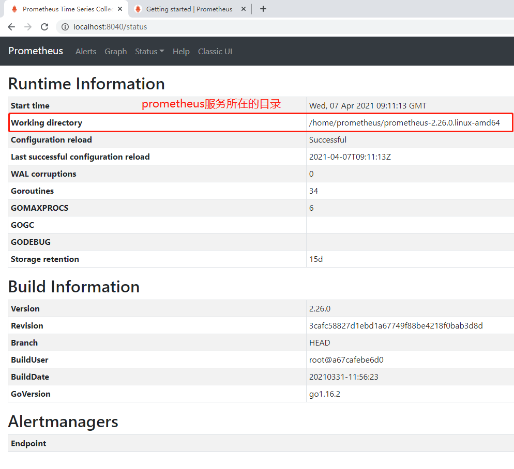The width and height of the screenshot is (514, 469).
Task: Click the 'Goroutines' row label
Action: tap(32, 191)
